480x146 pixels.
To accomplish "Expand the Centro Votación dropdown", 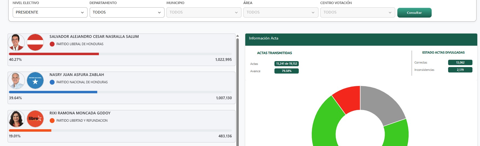I will pos(357,12).
